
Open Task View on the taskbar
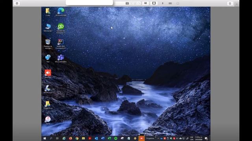pyautogui.click(x=57, y=138)
